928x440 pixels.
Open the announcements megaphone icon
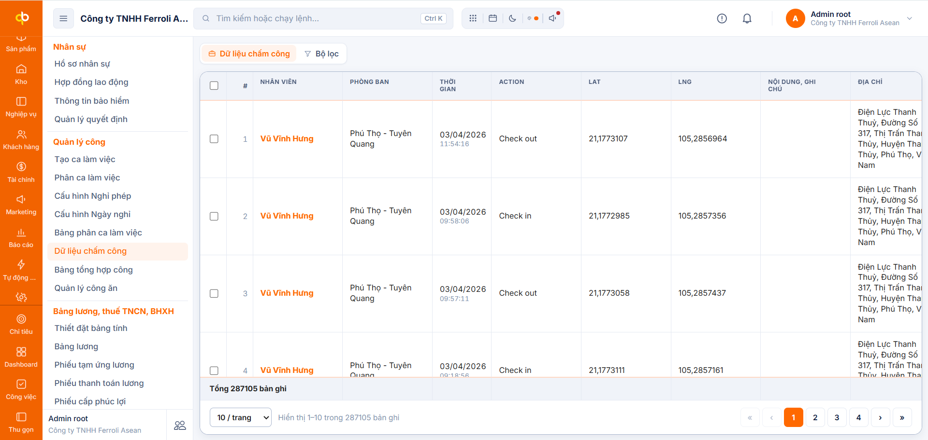pyautogui.click(x=552, y=18)
